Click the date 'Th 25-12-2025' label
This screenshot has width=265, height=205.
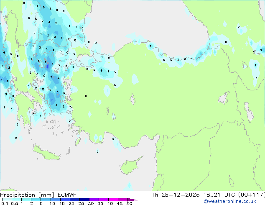click(176, 195)
